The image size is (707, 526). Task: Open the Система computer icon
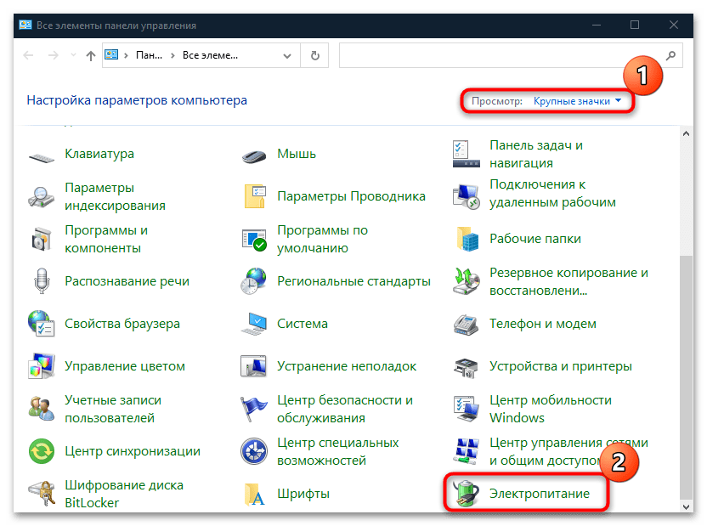(x=254, y=324)
